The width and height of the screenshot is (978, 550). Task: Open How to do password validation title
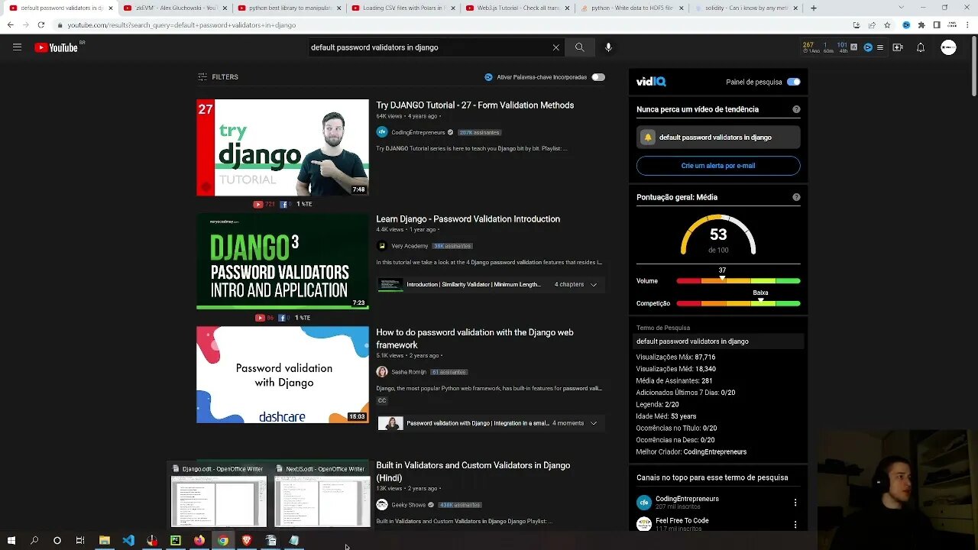(x=474, y=338)
